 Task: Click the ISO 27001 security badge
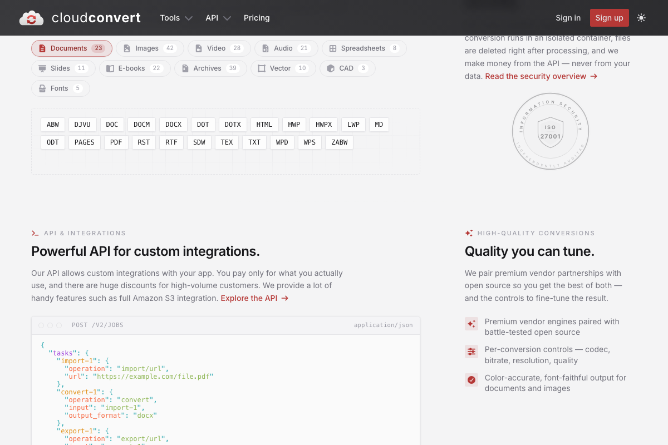click(551, 131)
